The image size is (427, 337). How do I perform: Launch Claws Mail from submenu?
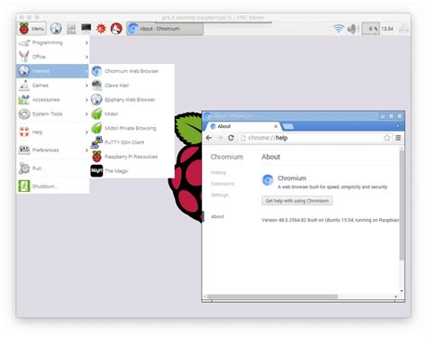tap(132, 86)
